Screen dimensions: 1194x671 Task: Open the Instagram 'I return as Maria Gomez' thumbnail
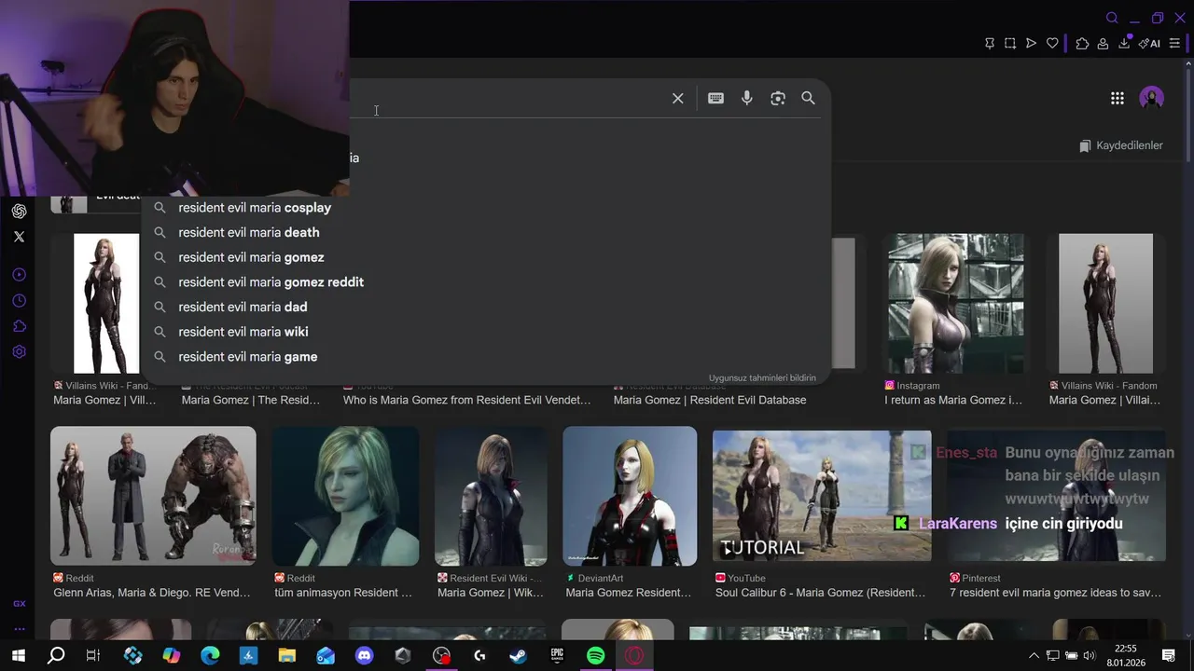[x=956, y=304]
